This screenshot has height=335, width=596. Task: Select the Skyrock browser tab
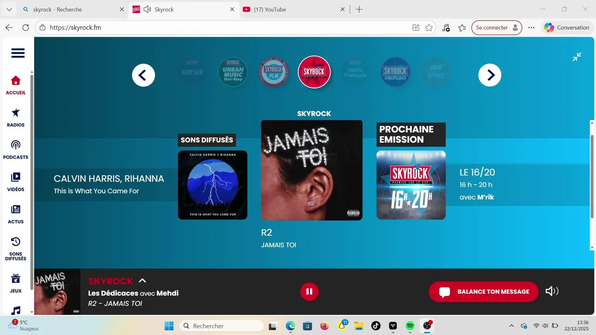[183, 9]
